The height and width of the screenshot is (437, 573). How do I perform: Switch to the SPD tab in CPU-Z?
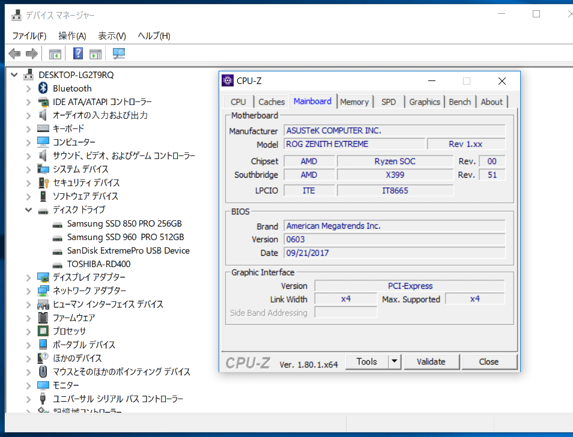point(389,102)
